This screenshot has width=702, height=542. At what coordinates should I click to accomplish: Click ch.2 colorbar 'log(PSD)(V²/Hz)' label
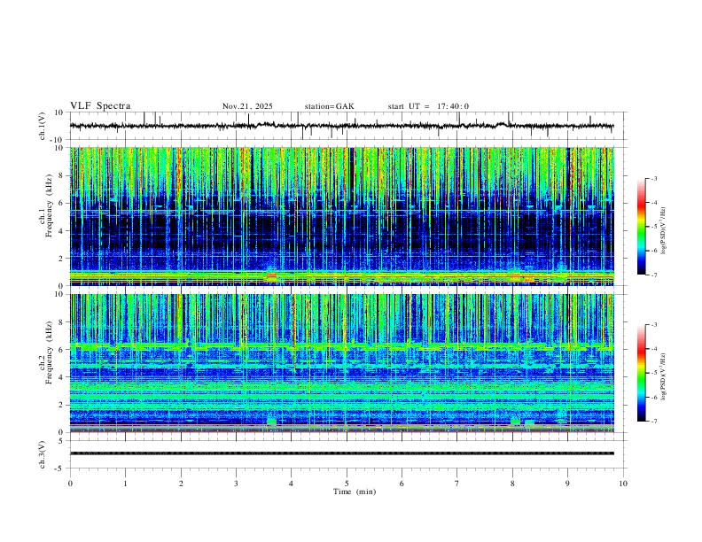[664, 376]
